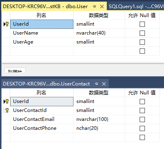164x149 pixels.
Task: Click the nchar(20) data type cell
Action: click(99, 128)
